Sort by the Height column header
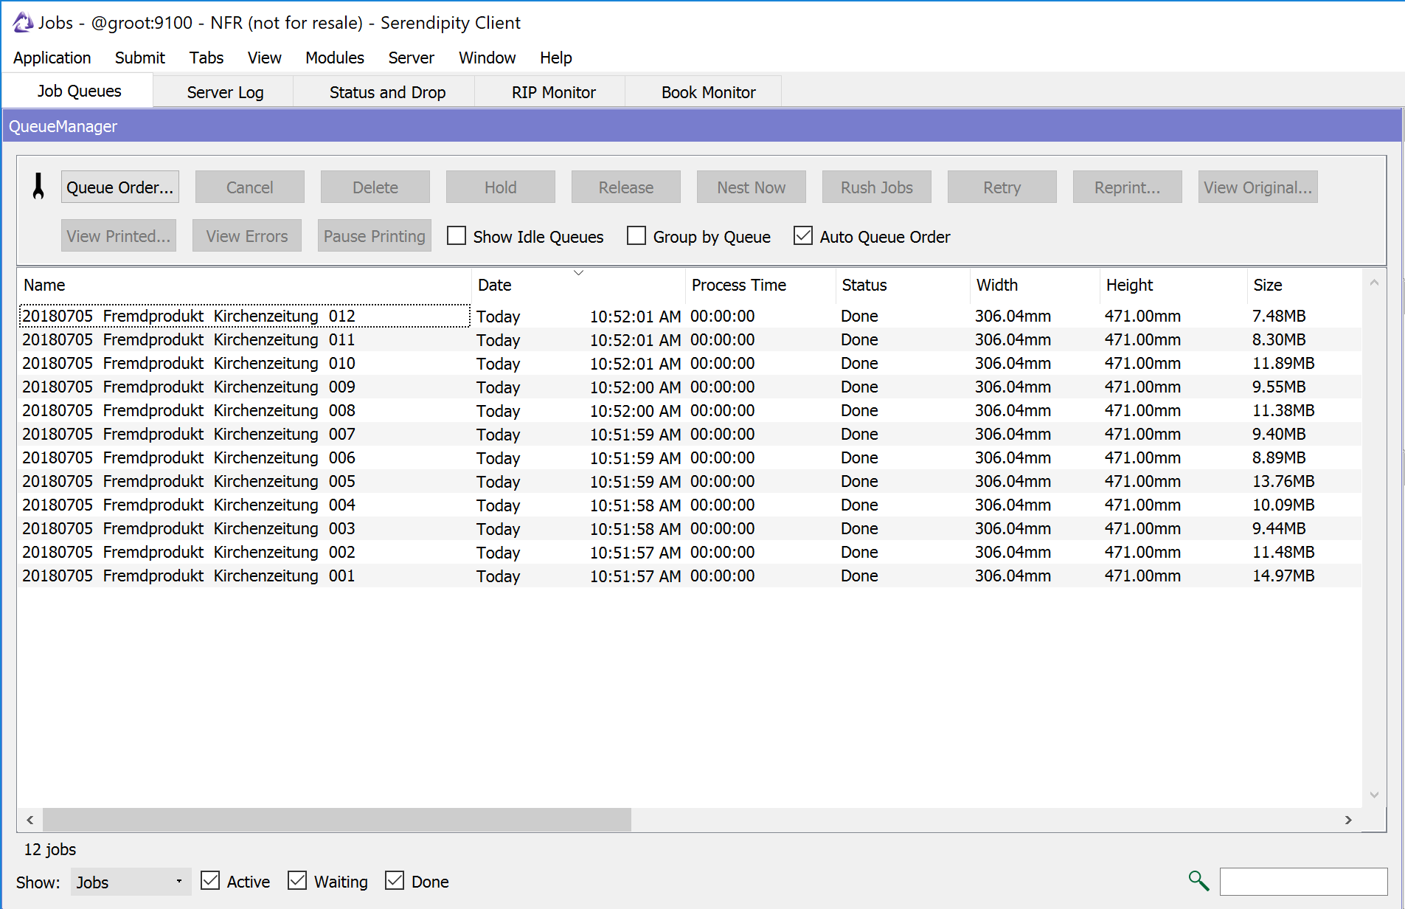This screenshot has height=909, width=1405. click(x=1173, y=285)
